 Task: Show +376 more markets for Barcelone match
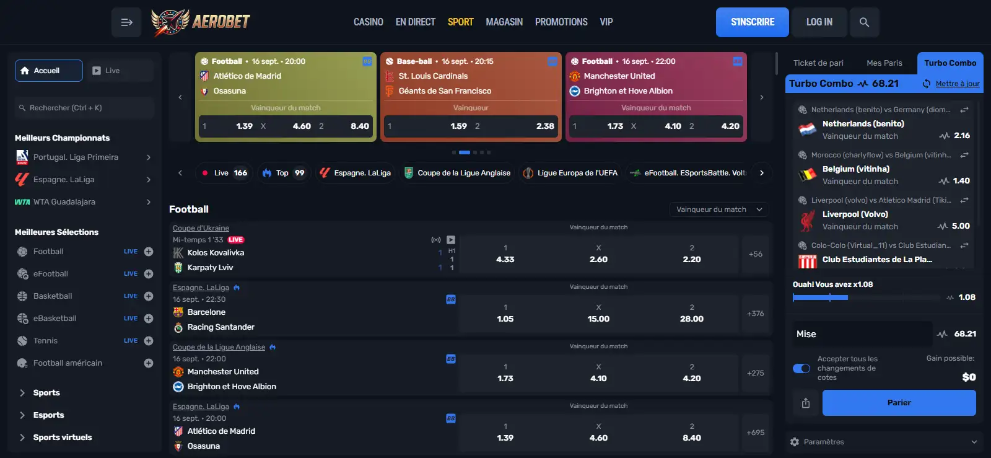(756, 314)
